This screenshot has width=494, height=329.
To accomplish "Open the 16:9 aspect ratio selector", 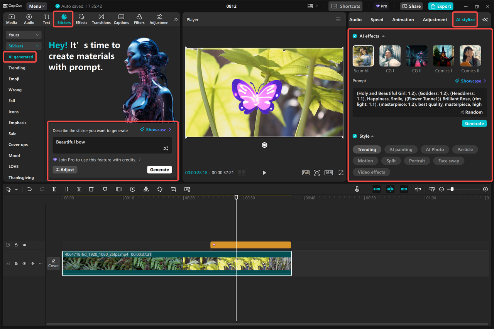I will (x=328, y=173).
